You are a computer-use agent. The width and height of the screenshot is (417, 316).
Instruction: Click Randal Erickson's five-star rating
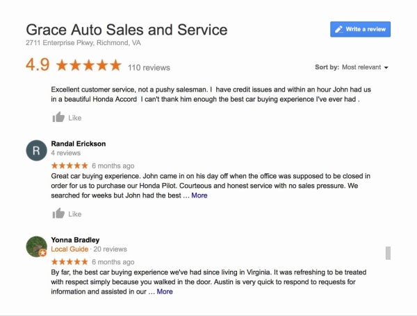pos(69,166)
